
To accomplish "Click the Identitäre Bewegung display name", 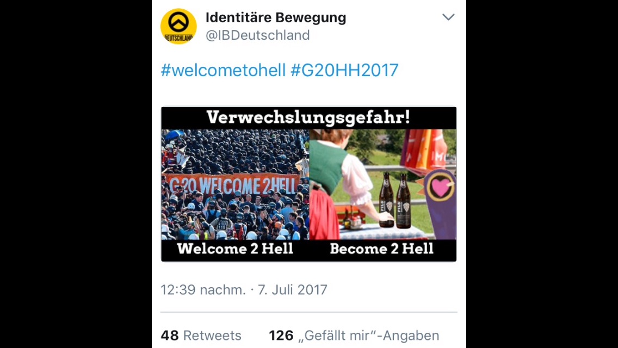I will (x=275, y=18).
